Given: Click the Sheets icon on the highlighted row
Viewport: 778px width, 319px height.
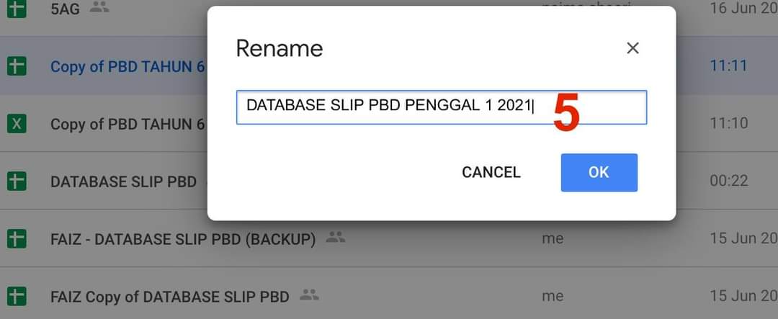Looking at the screenshot, I should click(x=17, y=66).
